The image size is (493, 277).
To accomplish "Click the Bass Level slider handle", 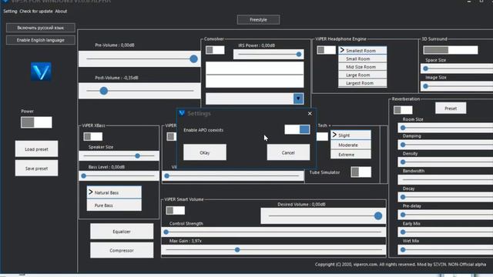I will point(84,176).
